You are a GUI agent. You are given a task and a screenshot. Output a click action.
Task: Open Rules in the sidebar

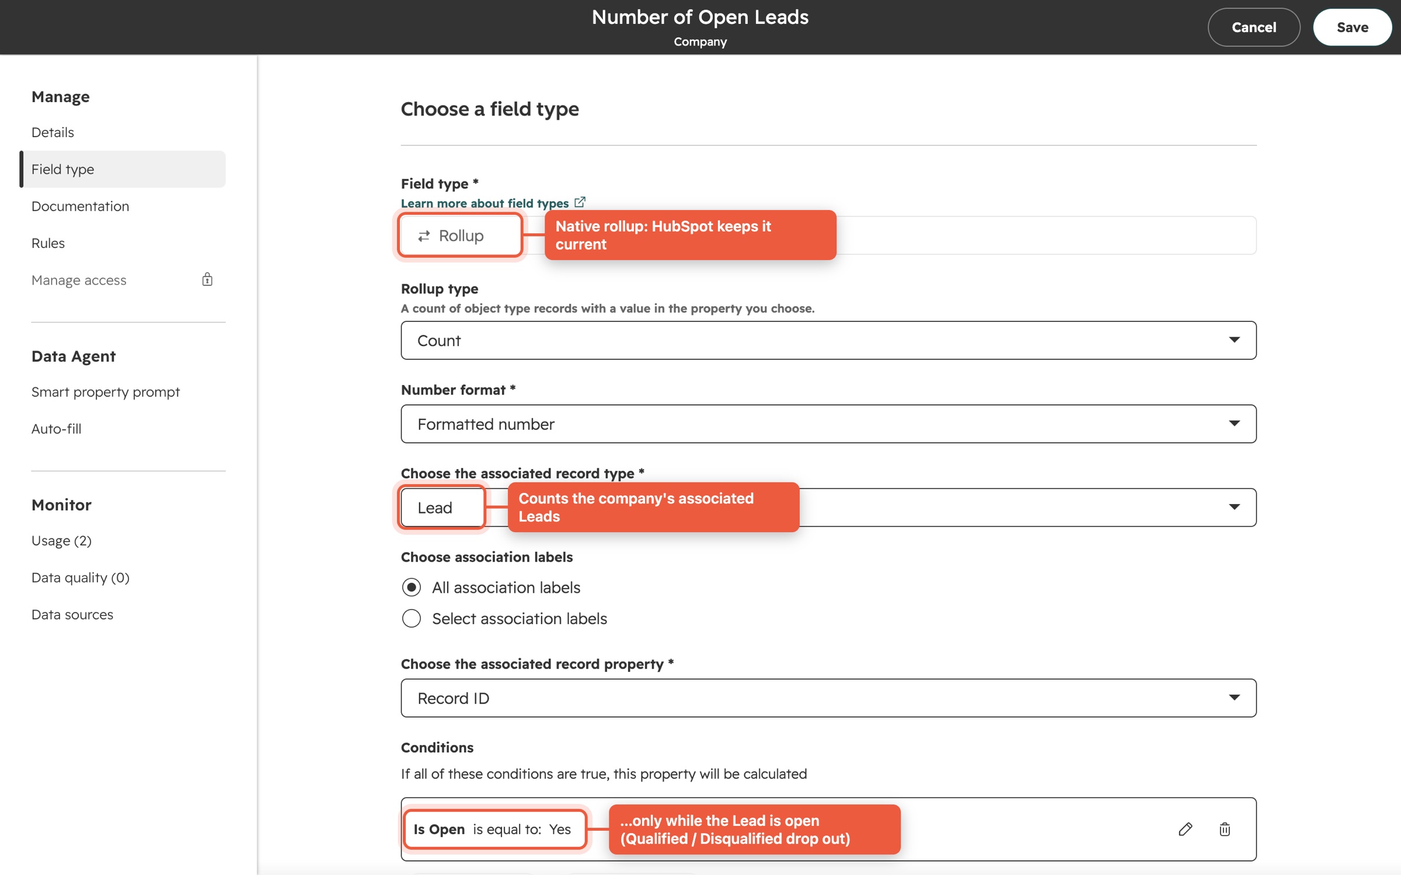48,243
